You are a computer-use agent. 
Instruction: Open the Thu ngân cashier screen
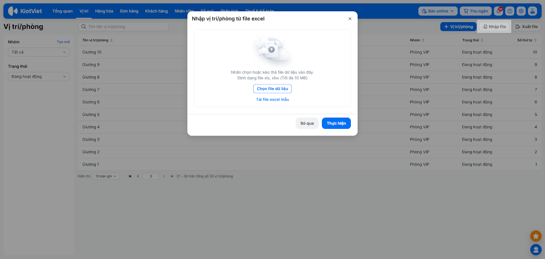point(476,11)
